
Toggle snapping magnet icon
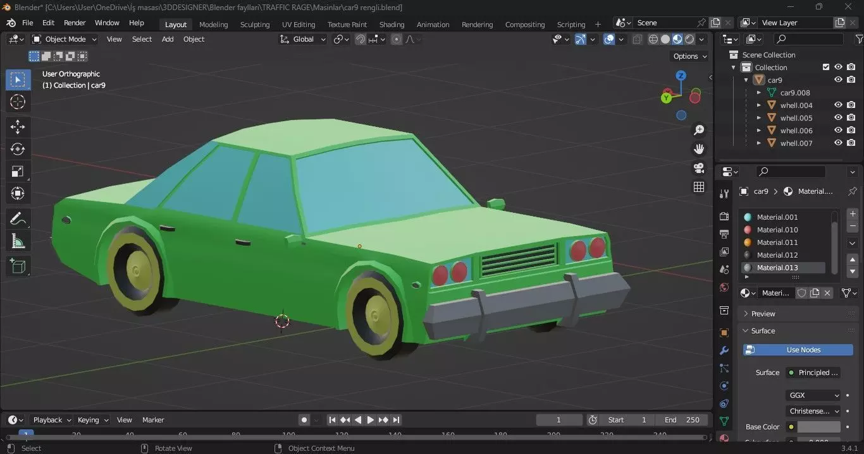(360, 39)
